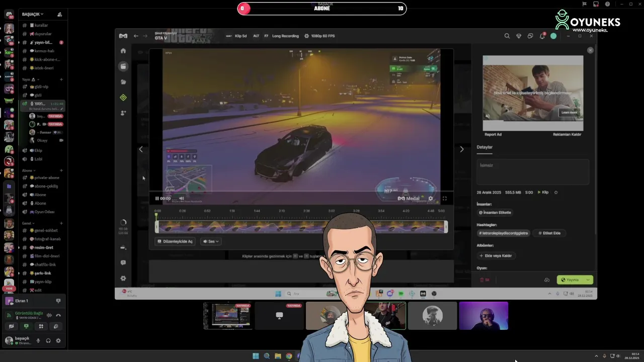644x362 pixels.
Task: Open File Explorer on Windows taskbar
Action: click(x=278, y=356)
